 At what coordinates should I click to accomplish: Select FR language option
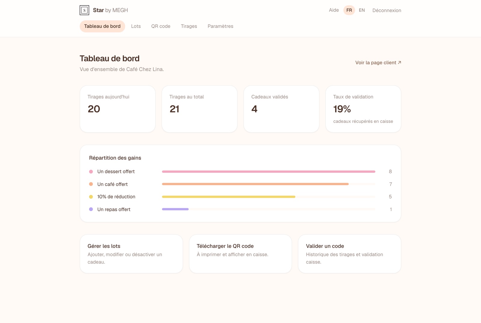tap(349, 10)
